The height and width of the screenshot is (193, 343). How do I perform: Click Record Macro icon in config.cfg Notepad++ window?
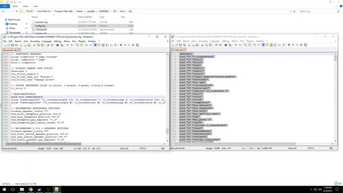(x=289, y=45)
